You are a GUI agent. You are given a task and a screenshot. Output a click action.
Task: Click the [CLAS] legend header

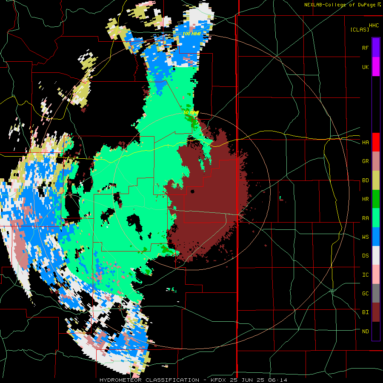coord(360,29)
